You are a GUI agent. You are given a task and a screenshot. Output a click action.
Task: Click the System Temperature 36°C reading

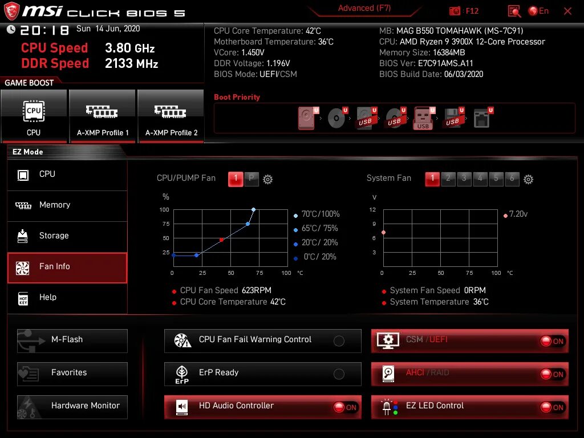(x=439, y=302)
